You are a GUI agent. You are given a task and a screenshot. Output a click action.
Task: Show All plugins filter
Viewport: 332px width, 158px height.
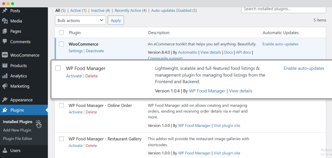pyautogui.click(x=58, y=10)
